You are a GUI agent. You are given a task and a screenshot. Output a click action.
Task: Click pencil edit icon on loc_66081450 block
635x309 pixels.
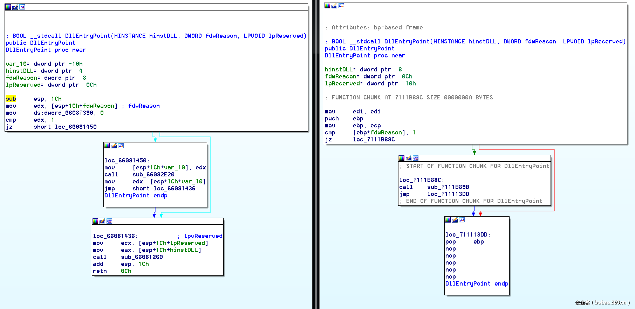114,146
